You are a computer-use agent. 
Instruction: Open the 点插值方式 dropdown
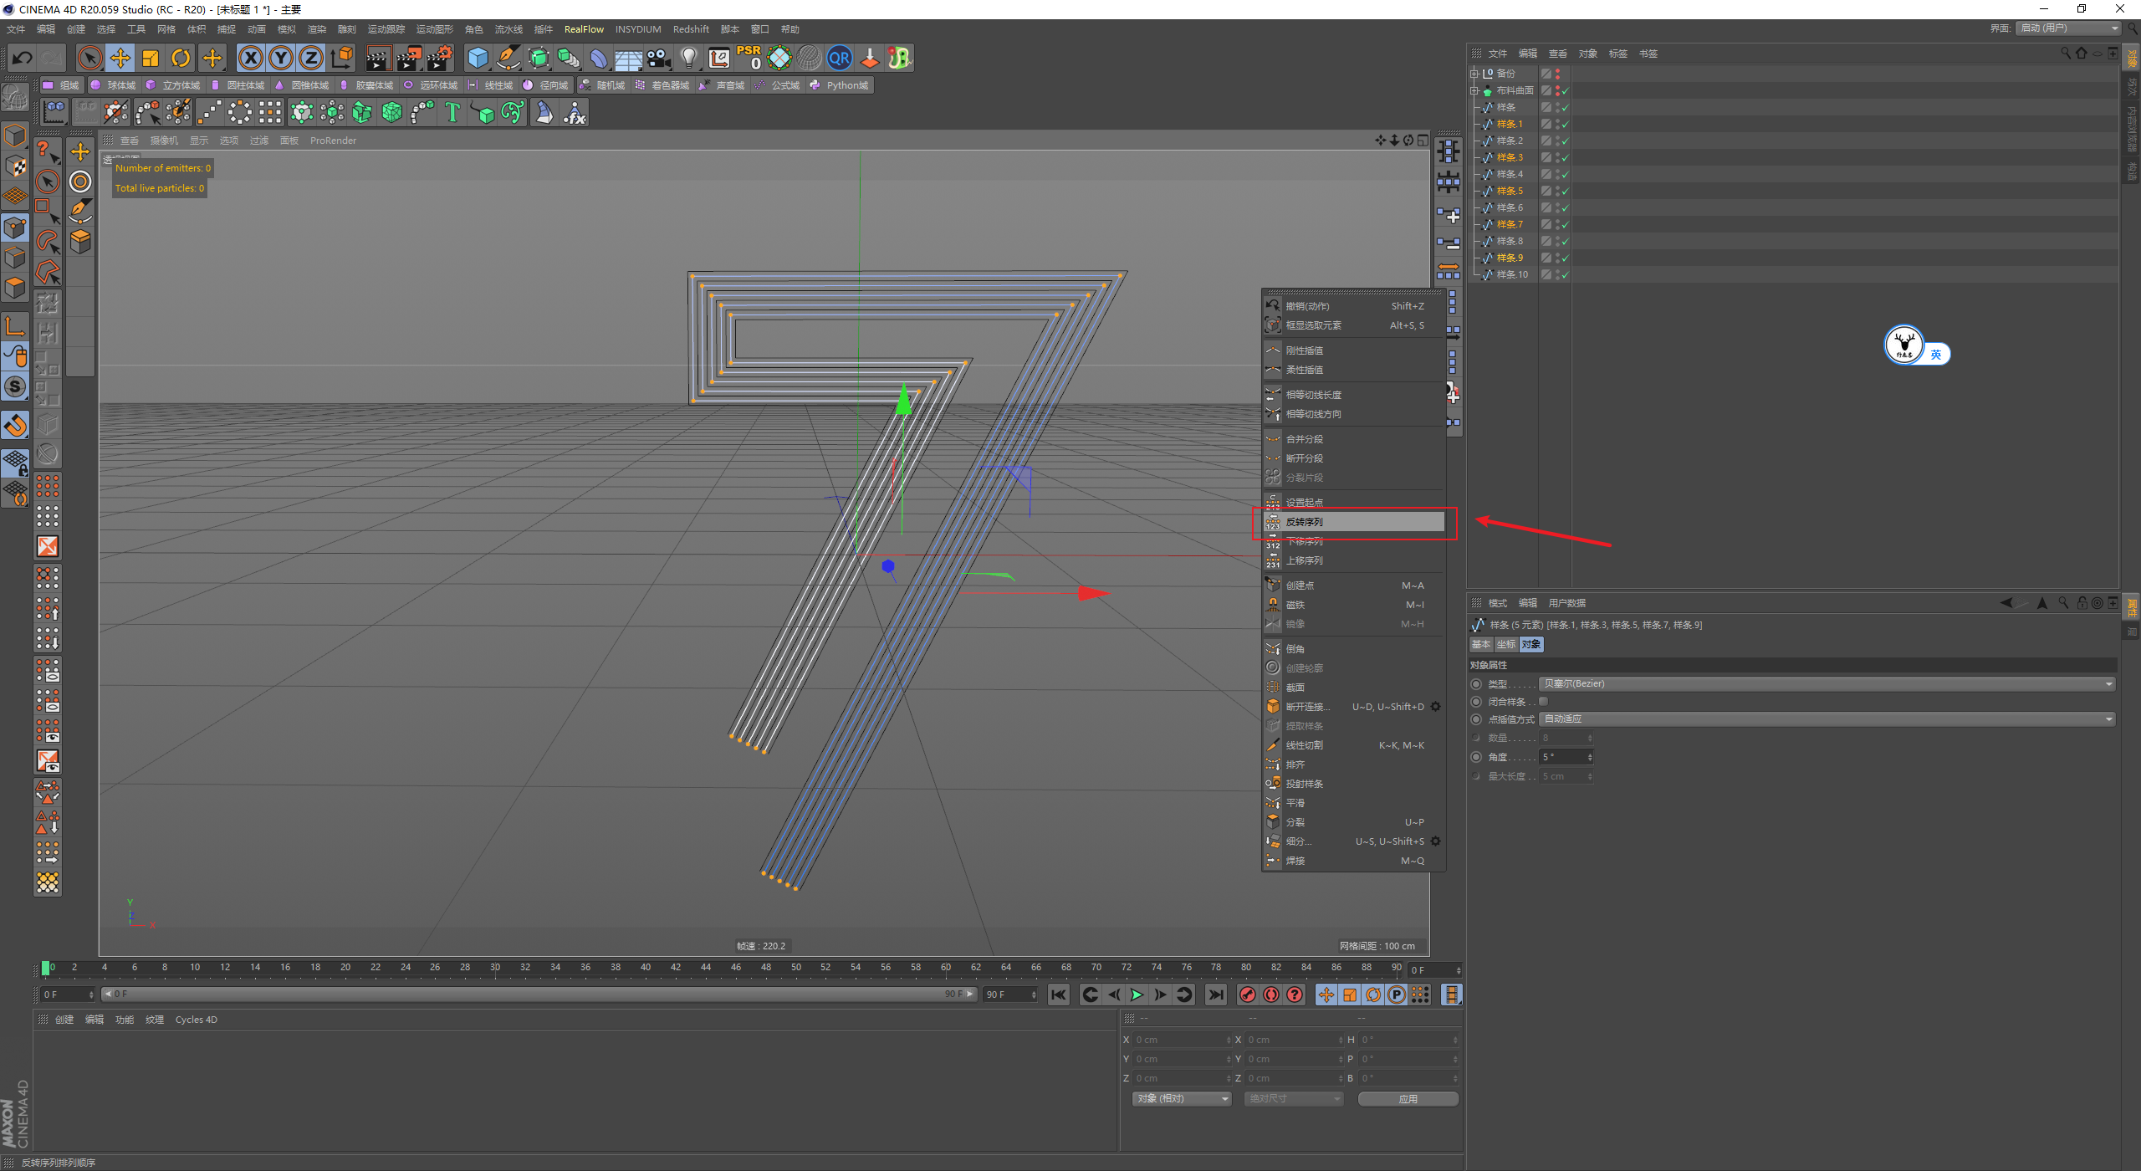click(x=1827, y=718)
